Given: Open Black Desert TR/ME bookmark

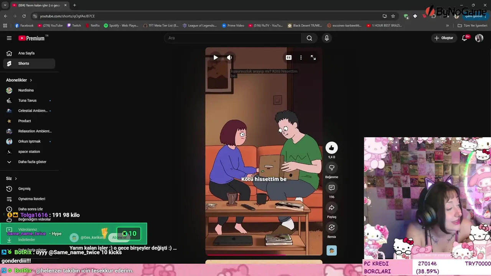Looking at the screenshot, I should point(305,26).
